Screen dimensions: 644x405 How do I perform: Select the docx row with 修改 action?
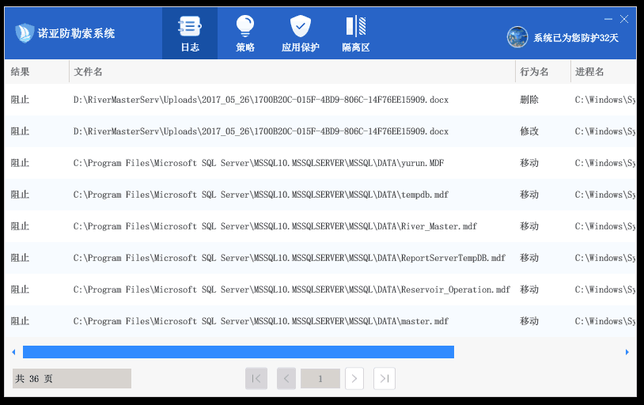(x=320, y=131)
